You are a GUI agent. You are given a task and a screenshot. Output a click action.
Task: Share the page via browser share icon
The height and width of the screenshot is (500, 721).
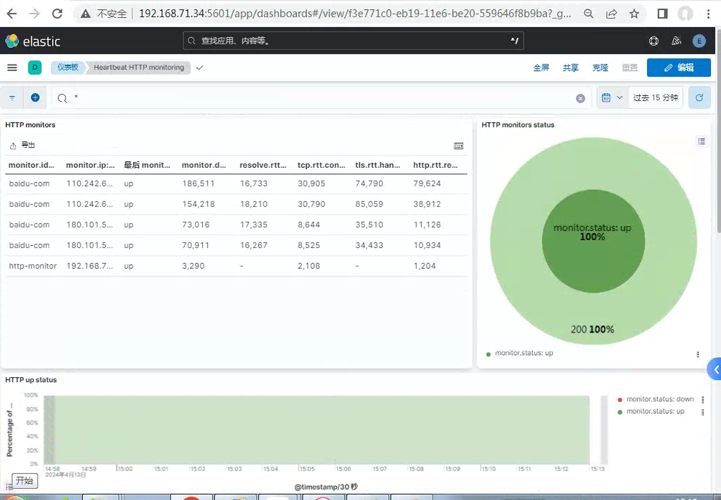tap(612, 14)
